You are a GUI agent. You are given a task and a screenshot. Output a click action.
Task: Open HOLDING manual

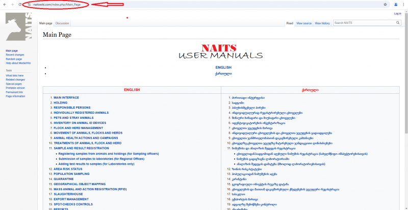coord(61,102)
